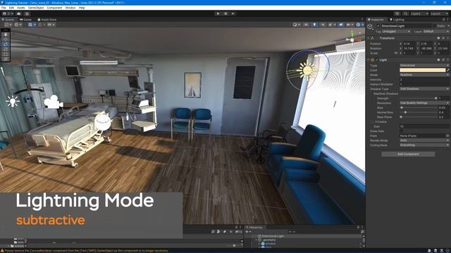Open the light Mode Realtime dropdown
This screenshot has width=451, height=253.
click(x=424, y=75)
